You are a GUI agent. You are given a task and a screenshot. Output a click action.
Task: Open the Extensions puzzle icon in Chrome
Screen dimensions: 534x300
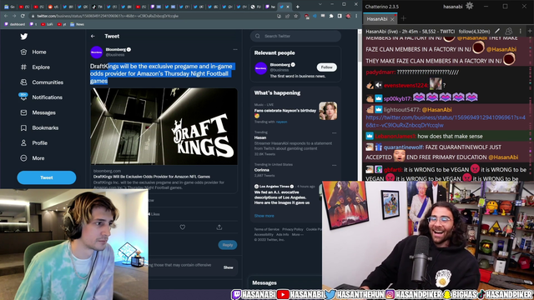click(x=331, y=16)
